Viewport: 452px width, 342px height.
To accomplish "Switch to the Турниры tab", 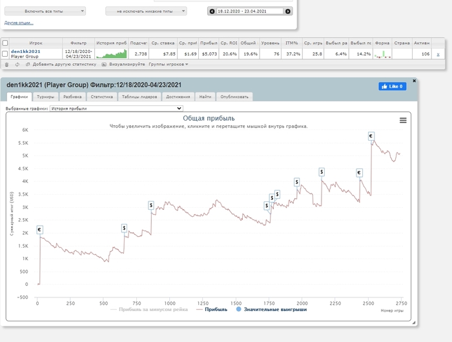I will pos(46,97).
